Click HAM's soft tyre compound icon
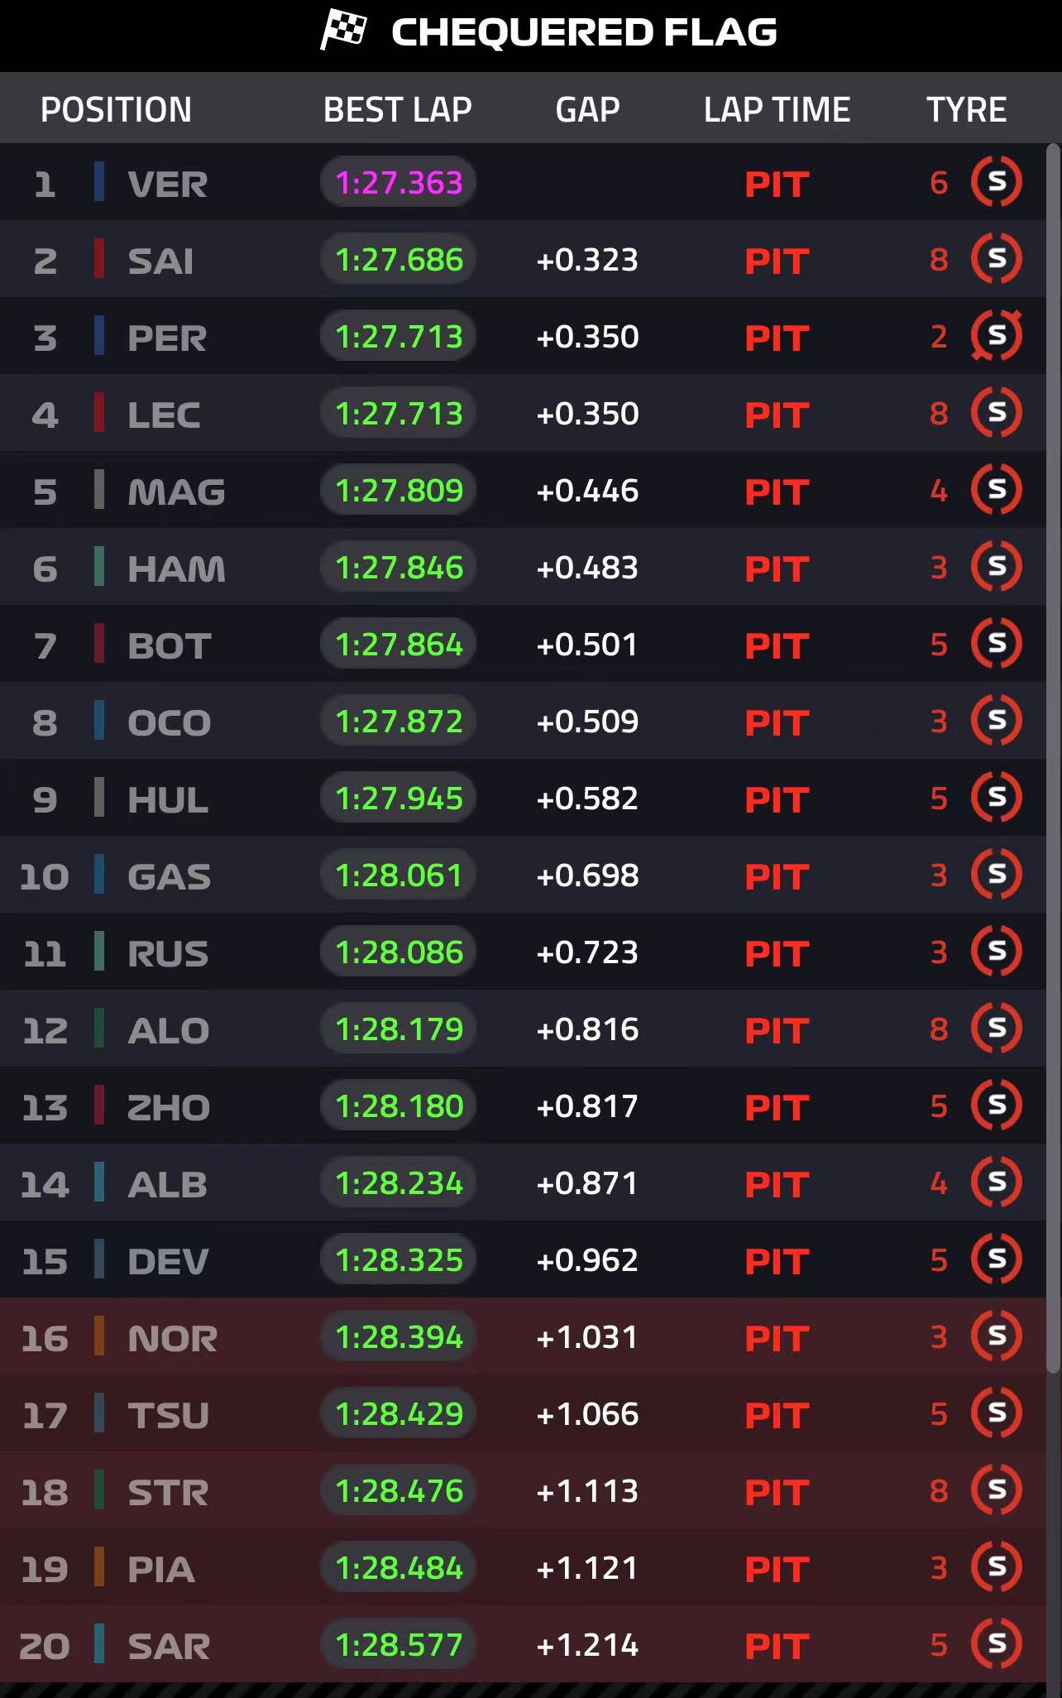The image size is (1062, 1698). 997,567
